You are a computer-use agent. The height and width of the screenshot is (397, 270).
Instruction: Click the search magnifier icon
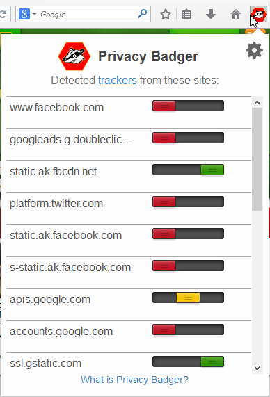[x=143, y=14]
